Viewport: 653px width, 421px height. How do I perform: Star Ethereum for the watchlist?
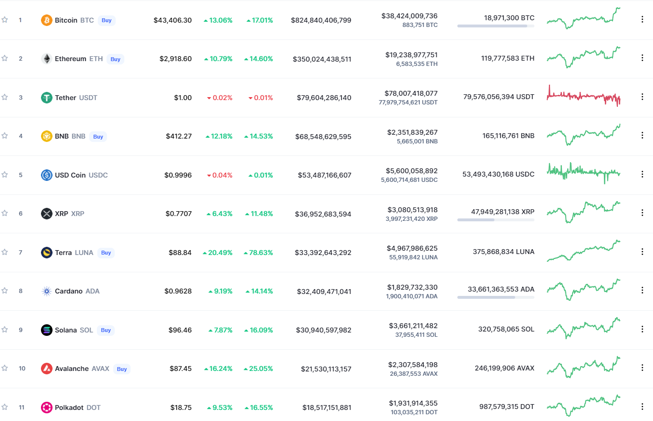5,58
